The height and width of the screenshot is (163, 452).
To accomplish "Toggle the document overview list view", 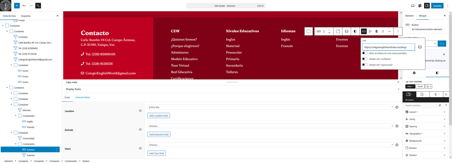I will [x=38, y=6].
